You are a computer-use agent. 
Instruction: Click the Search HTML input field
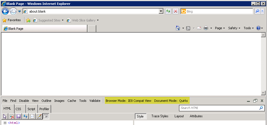pyautogui.click(x=218, y=108)
